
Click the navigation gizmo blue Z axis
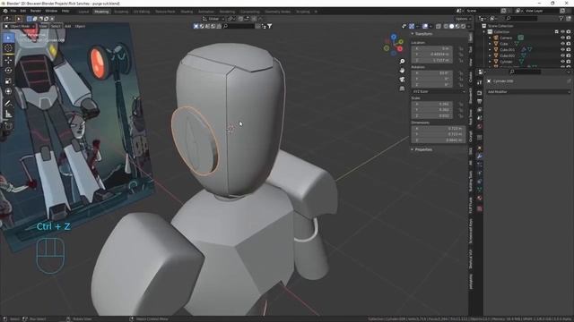coord(394,37)
